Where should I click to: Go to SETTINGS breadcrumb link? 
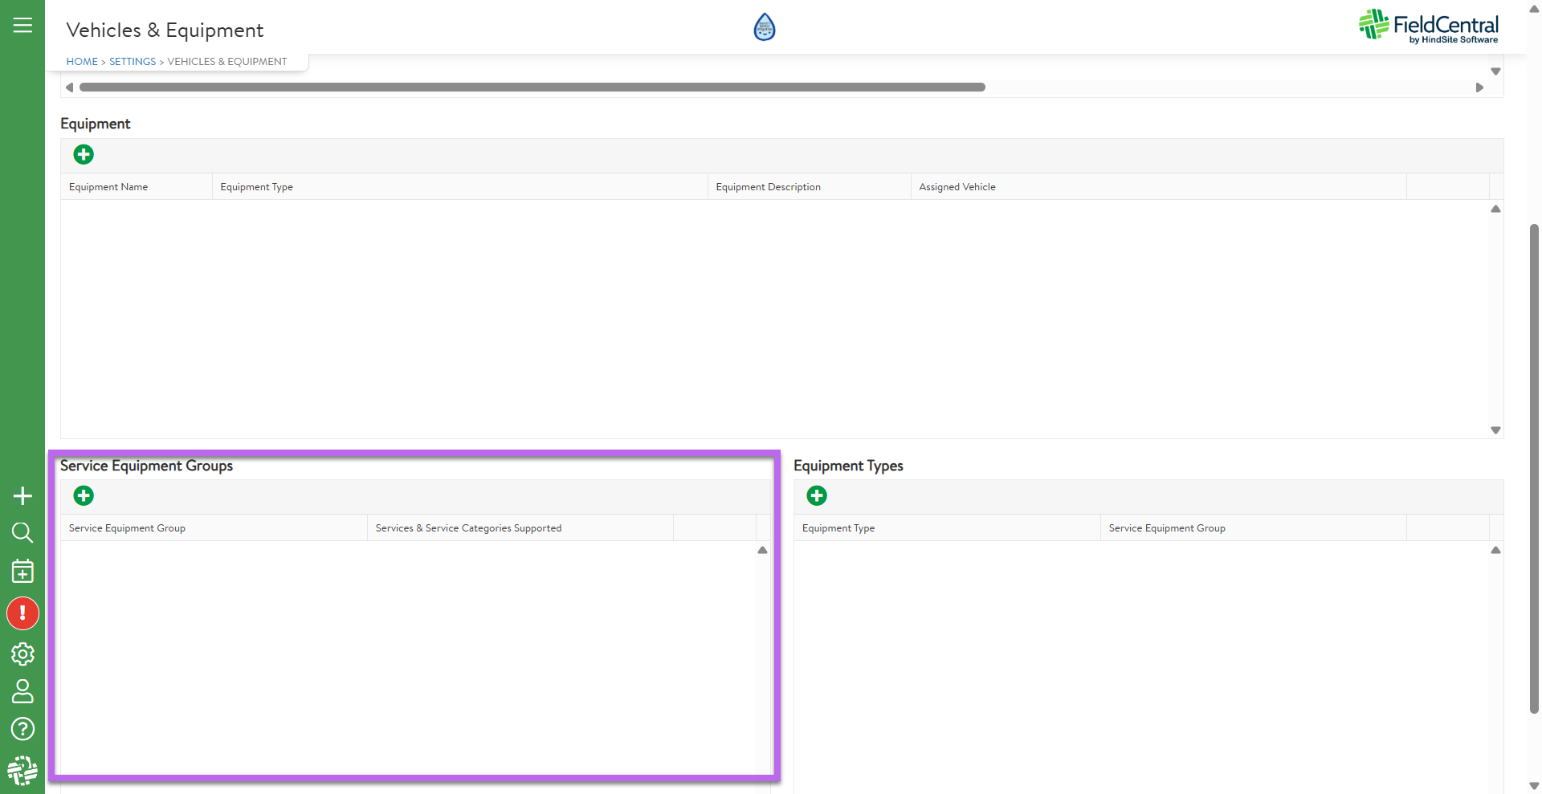click(133, 62)
